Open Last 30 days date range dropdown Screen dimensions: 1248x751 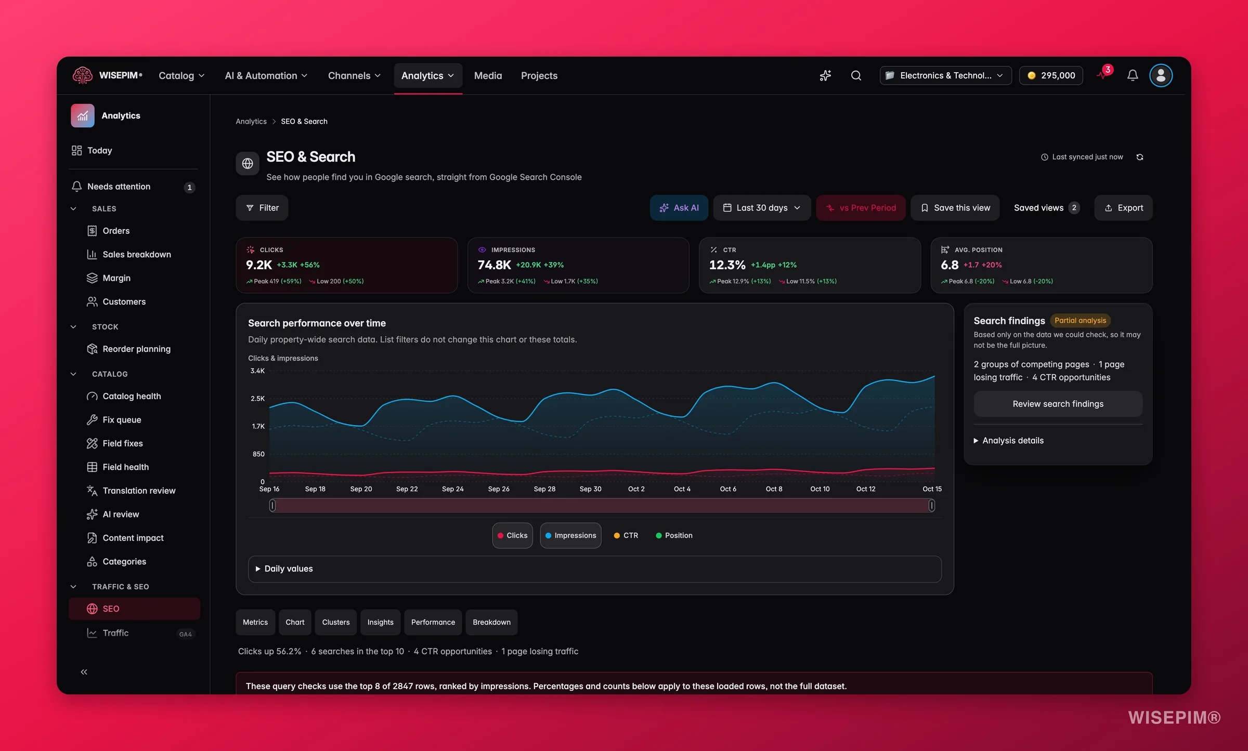point(762,208)
